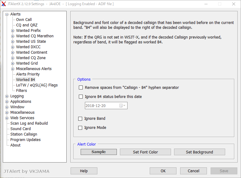This screenshot has height=178, width=241.
Task: Expand the Wanted DXCC node
Action: [x=12, y=47]
